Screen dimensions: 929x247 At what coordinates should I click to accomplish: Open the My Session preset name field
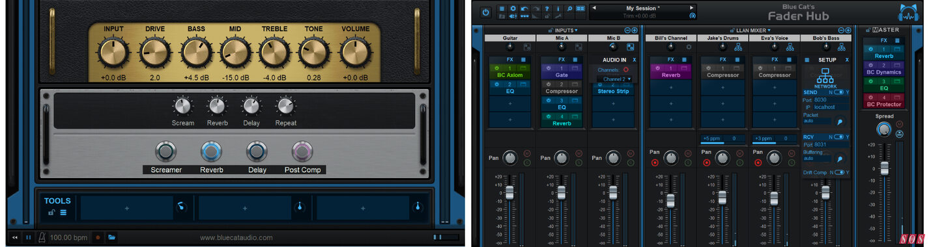(x=643, y=8)
